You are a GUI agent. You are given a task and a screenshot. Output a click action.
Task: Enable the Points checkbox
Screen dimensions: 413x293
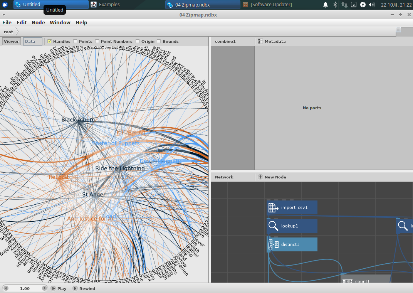75,41
